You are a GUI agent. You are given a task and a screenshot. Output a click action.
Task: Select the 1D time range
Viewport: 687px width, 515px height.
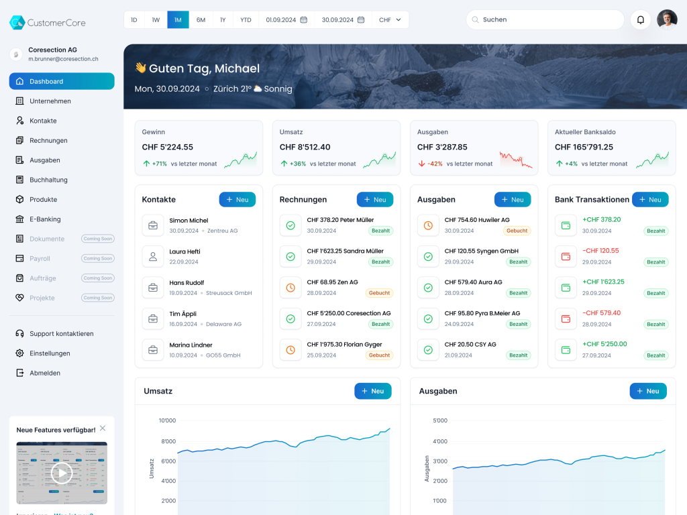(134, 19)
